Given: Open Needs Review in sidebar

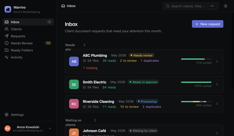Looking at the screenshot, I should [28, 43].
